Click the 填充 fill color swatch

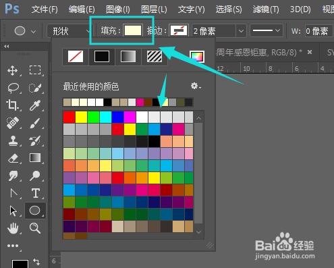click(133, 30)
